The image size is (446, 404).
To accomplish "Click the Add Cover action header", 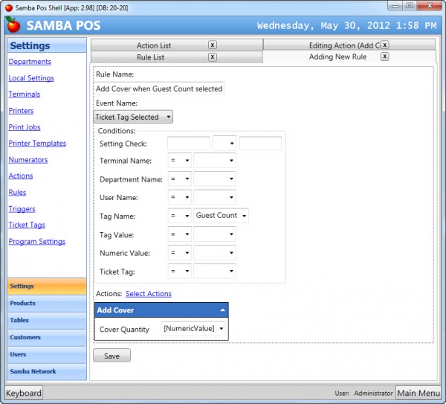I will 161,310.
